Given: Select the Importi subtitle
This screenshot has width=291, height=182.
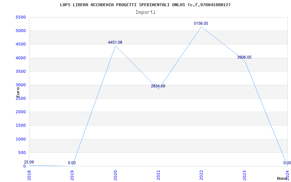Looking at the screenshot, I should pyautogui.click(x=145, y=12).
